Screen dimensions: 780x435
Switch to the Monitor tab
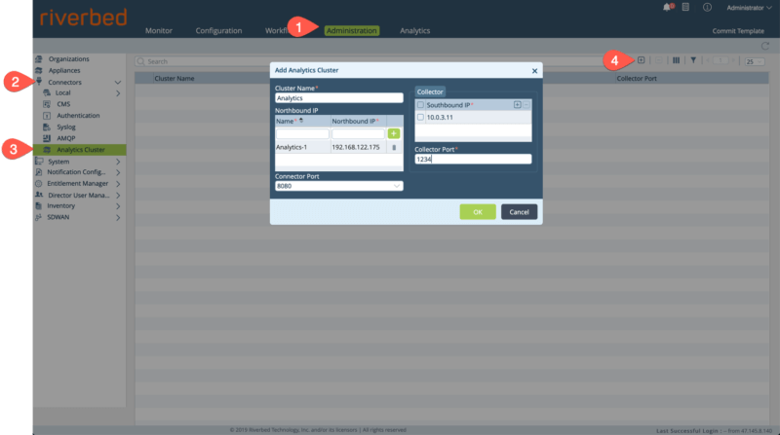(159, 31)
